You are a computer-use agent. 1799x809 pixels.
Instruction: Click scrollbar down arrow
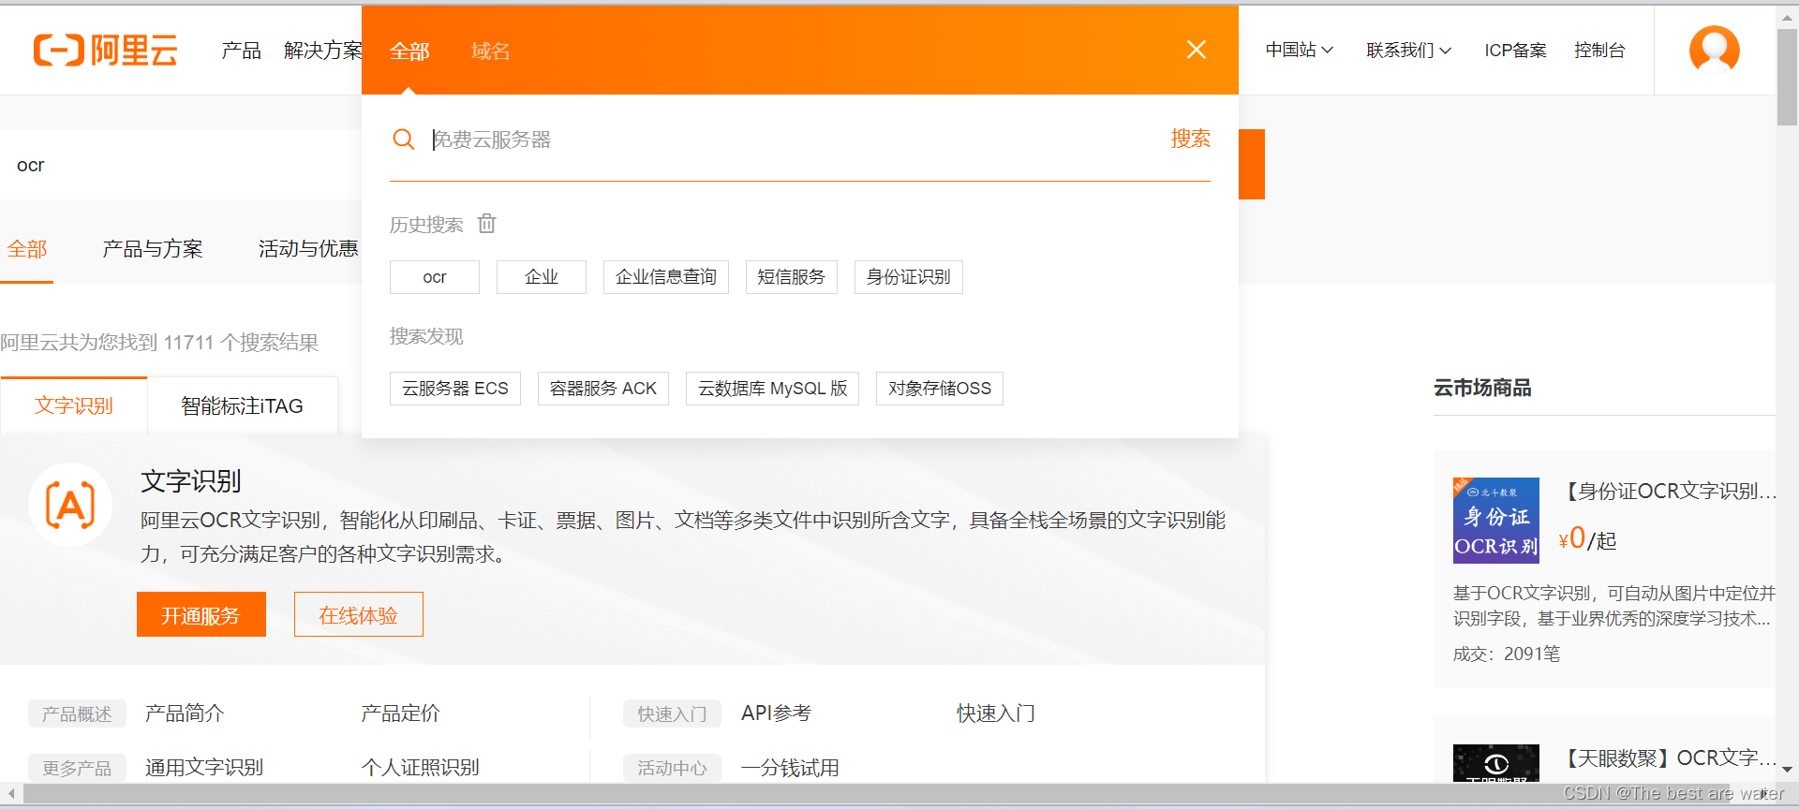[x=1787, y=769]
